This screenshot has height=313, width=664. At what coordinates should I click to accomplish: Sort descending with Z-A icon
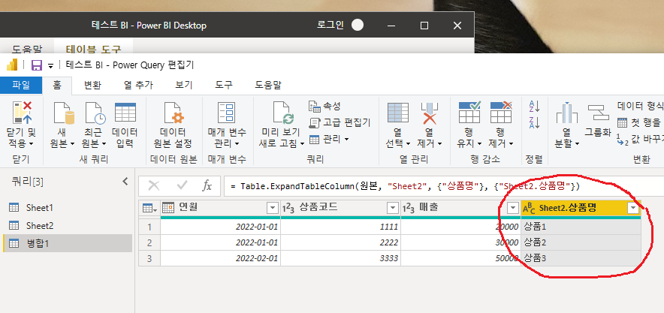coord(534,122)
